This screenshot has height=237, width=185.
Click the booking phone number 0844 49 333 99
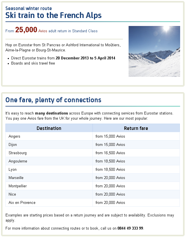pyautogui.click(x=130, y=228)
